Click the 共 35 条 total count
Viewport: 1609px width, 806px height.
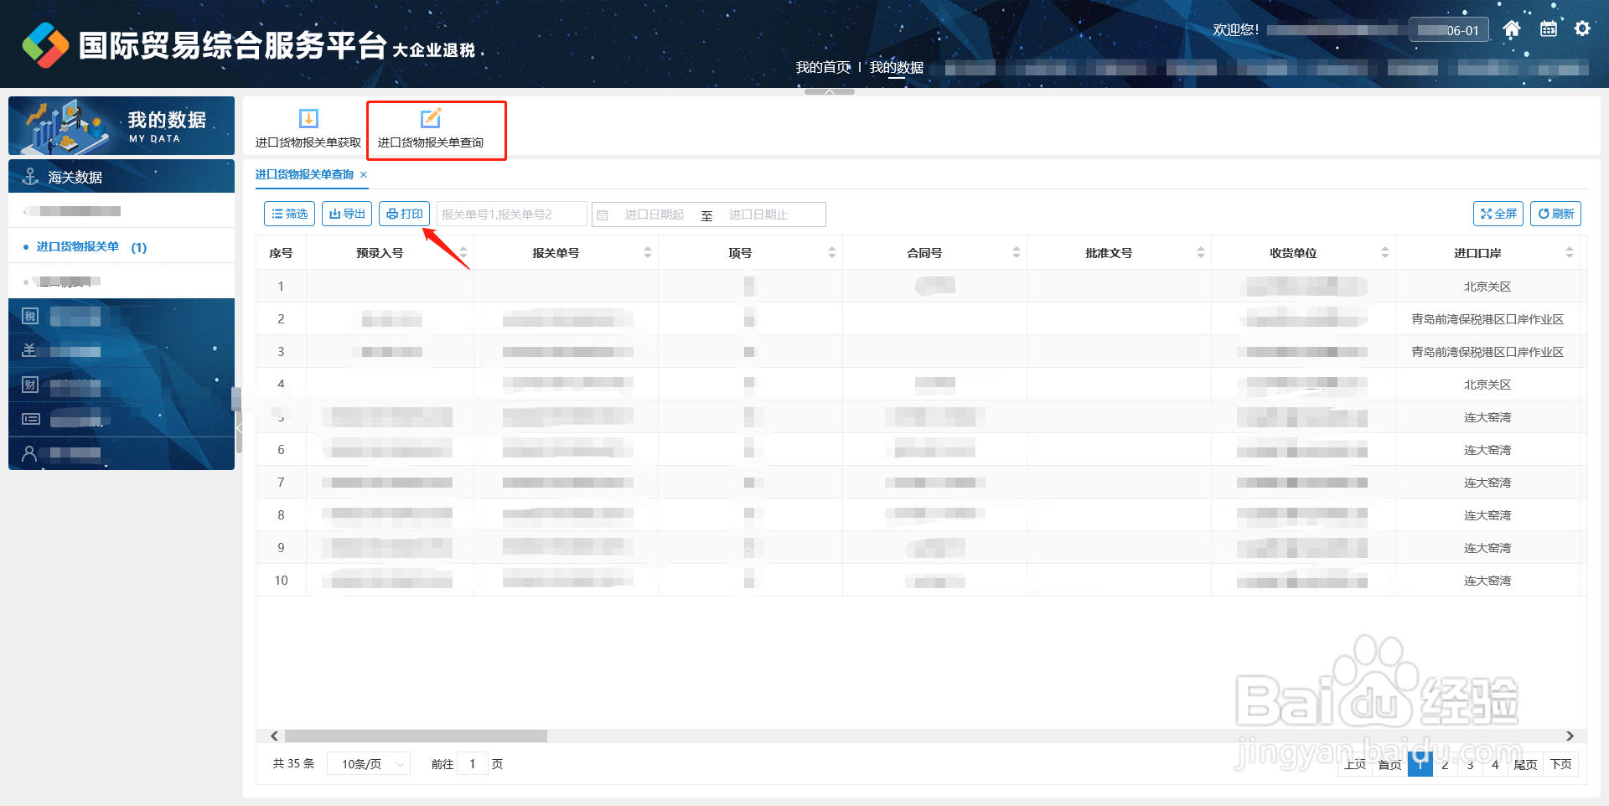point(293,763)
